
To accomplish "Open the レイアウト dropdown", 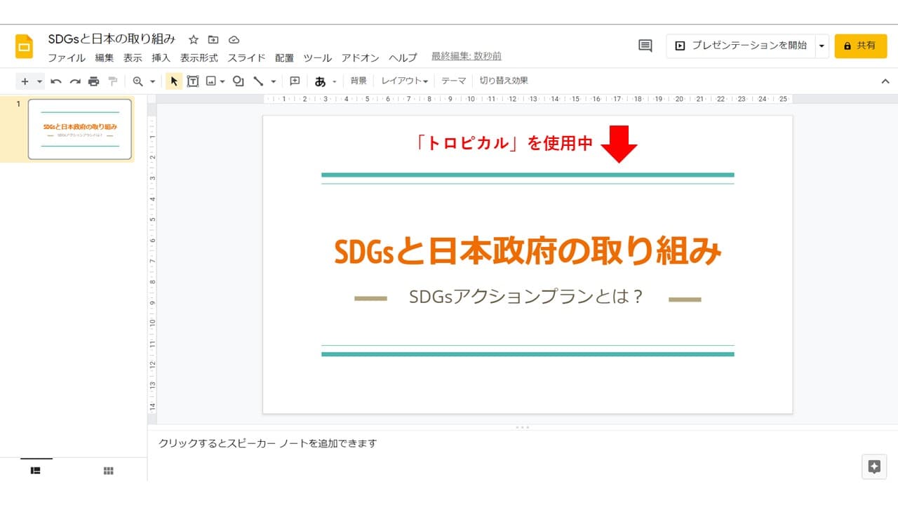I will 404,81.
